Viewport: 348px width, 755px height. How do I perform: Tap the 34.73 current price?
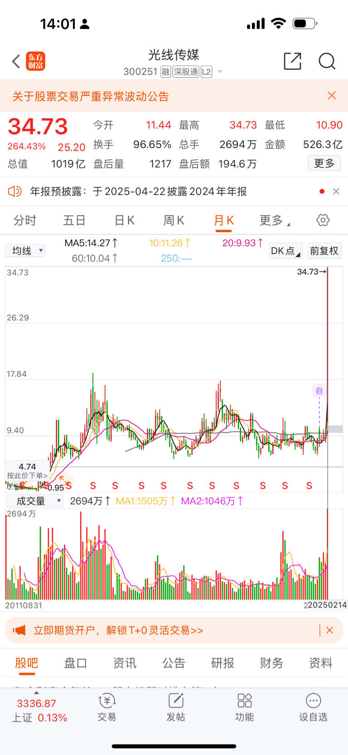coord(38,127)
